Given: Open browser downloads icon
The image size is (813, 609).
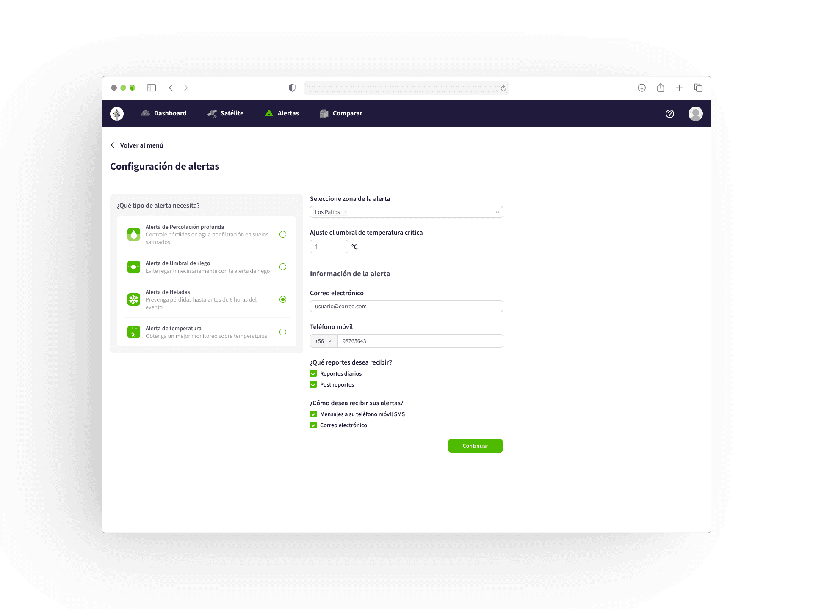Looking at the screenshot, I should point(642,88).
